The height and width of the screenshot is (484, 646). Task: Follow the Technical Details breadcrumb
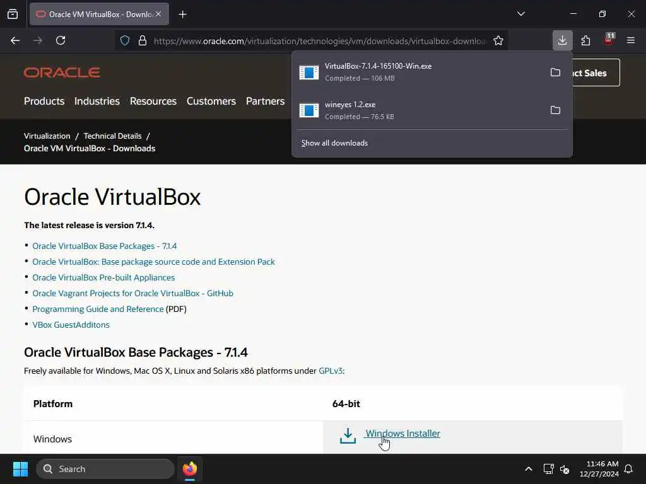112,136
